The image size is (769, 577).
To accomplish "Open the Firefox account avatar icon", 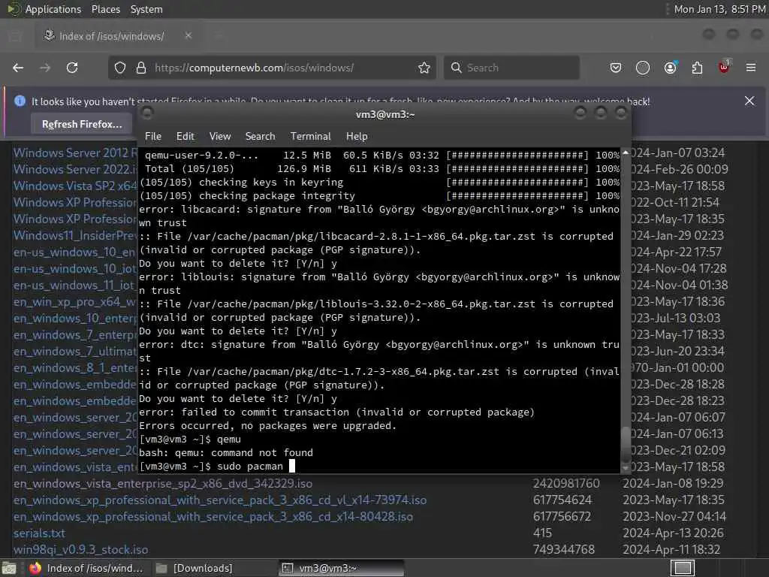I will pyautogui.click(x=670, y=68).
